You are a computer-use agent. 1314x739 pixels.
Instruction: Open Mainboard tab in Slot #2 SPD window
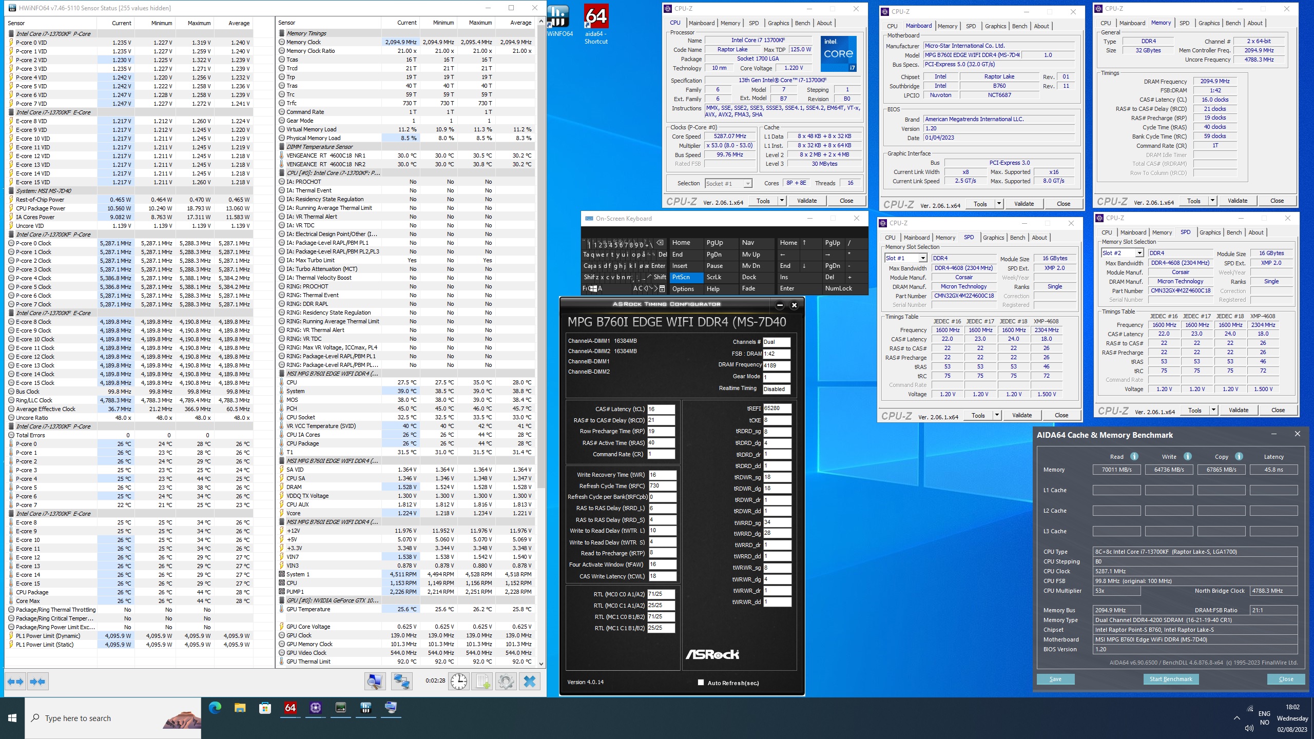(1133, 232)
